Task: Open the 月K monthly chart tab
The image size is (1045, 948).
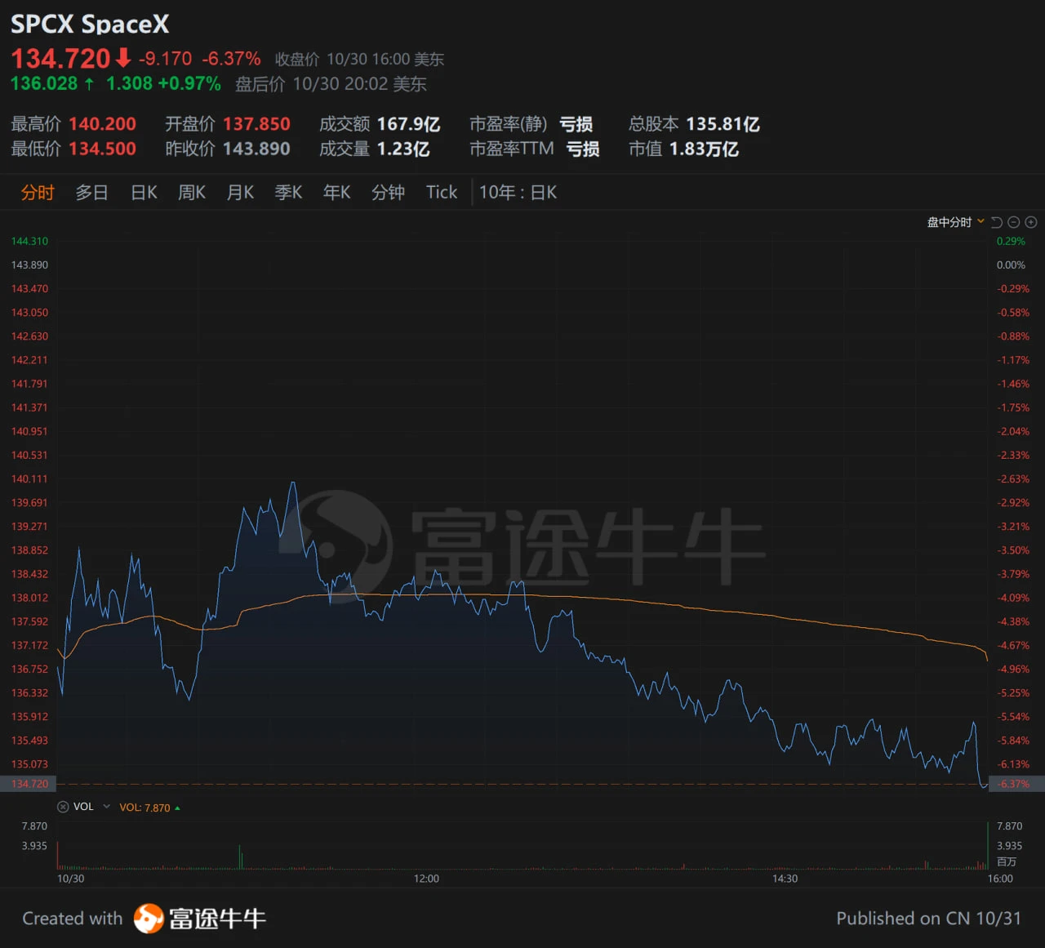Action: [240, 193]
